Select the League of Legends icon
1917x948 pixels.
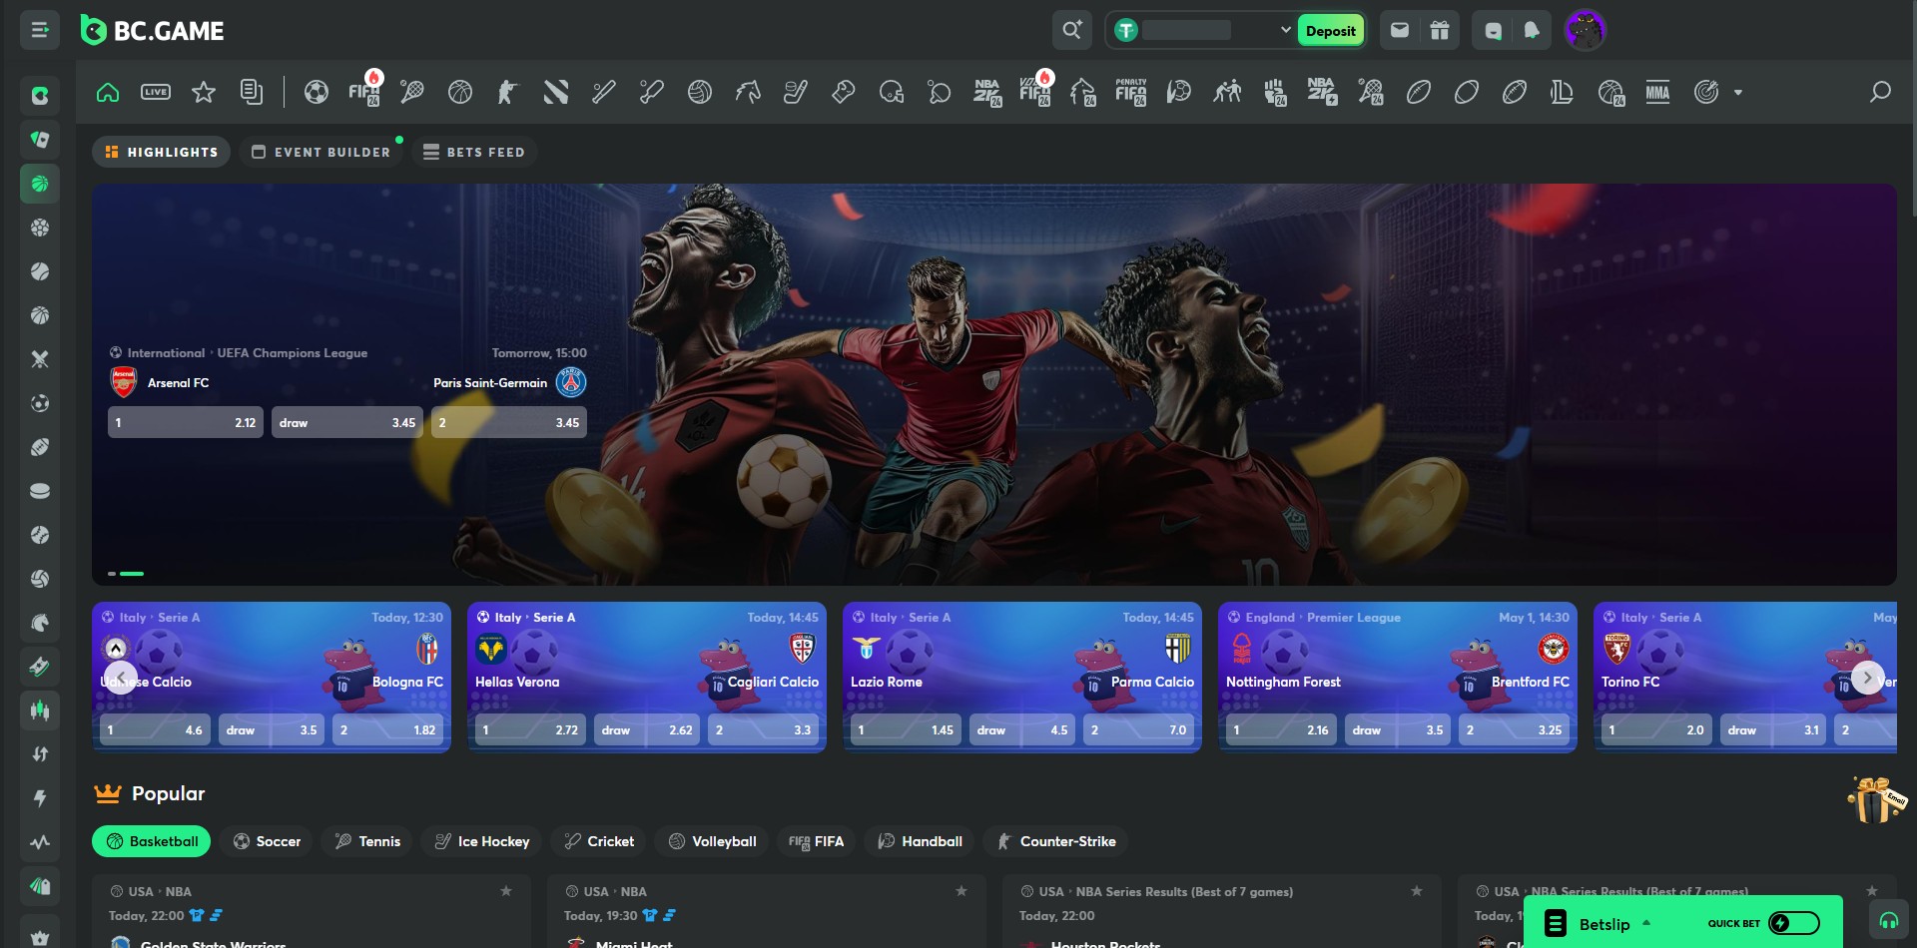tap(1563, 93)
